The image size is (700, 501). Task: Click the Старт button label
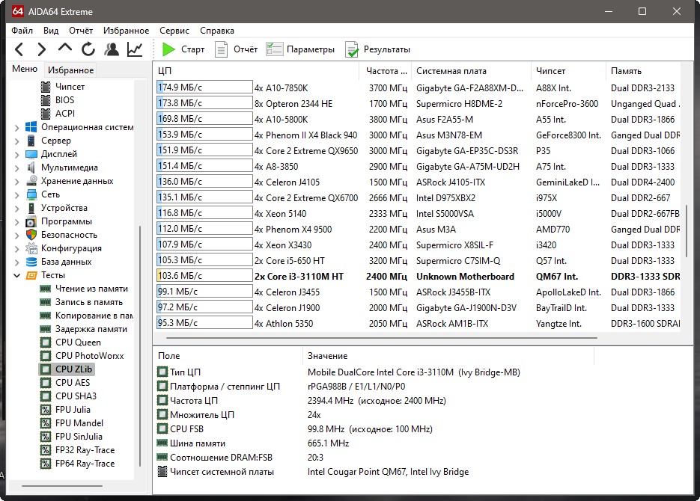pyautogui.click(x=193, y=49)
